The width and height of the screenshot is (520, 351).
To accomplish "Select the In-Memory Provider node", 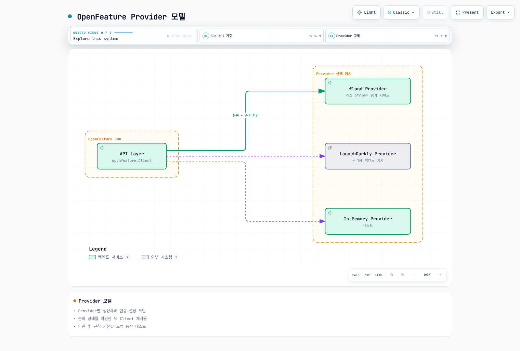I will point(368,221).
